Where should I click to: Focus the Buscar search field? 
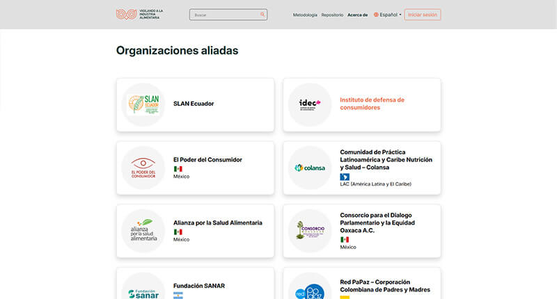[223, 15]
